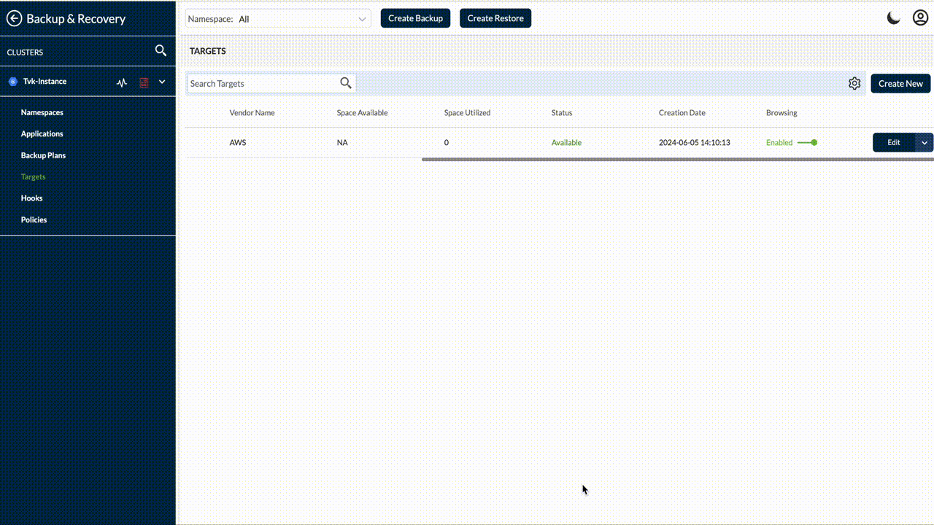Toggle the Browsing Enabled switch for AWS
Screen dimensions: 934x525
(x=807, y=142)
